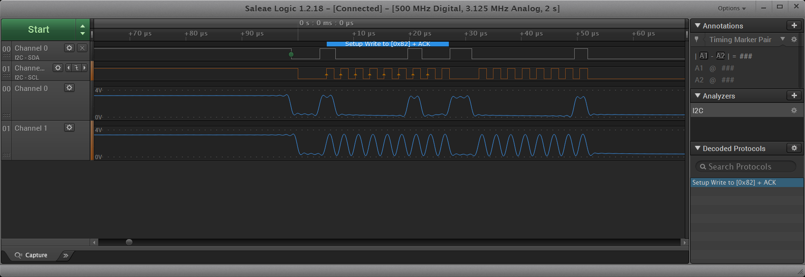Collapse the Decoded Protocols panel

[x=698, y=148]
